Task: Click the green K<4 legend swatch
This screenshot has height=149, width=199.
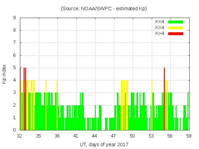Action: click(176, 22)
